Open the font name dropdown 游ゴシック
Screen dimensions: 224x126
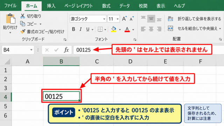pos(104,19)
